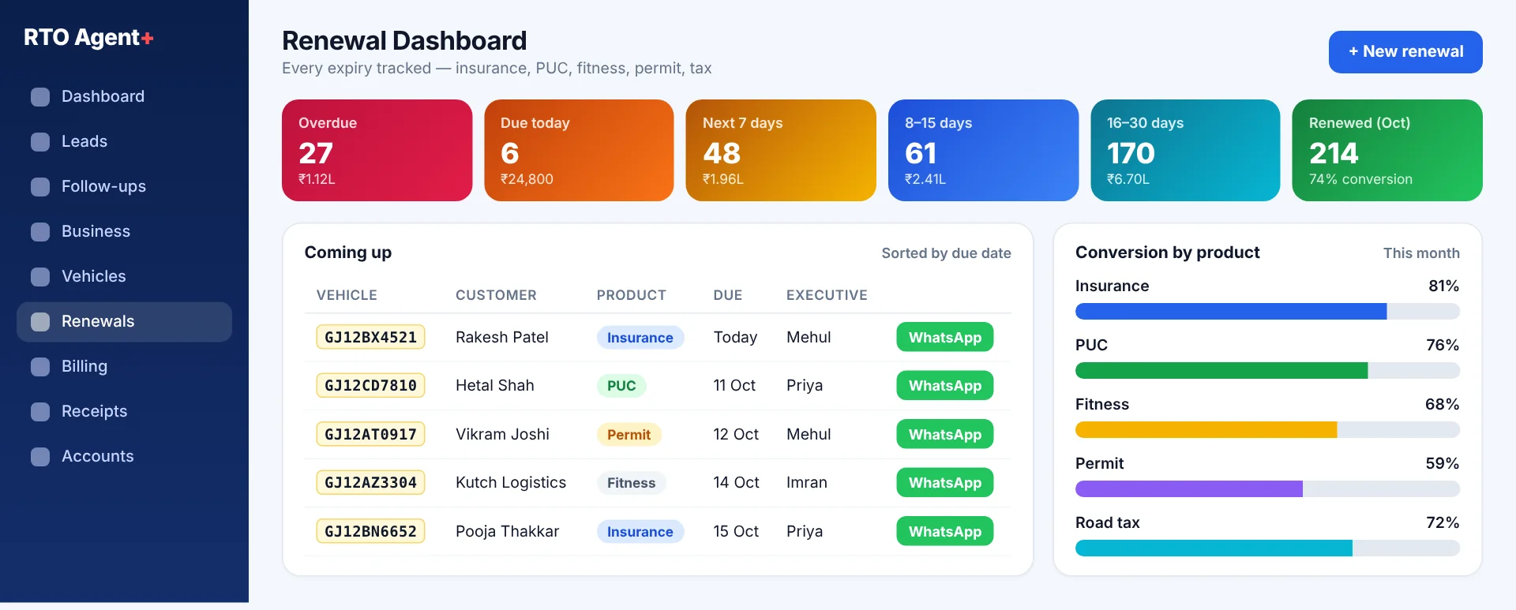1516x610 pixels.
Task: Click the Permit product tag
Action: (x=629, y=435)
